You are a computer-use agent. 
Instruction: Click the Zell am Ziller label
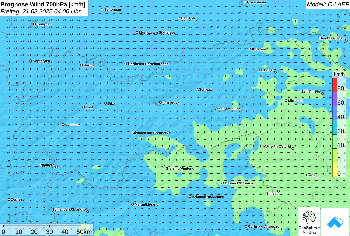click(x=229, y=109)
